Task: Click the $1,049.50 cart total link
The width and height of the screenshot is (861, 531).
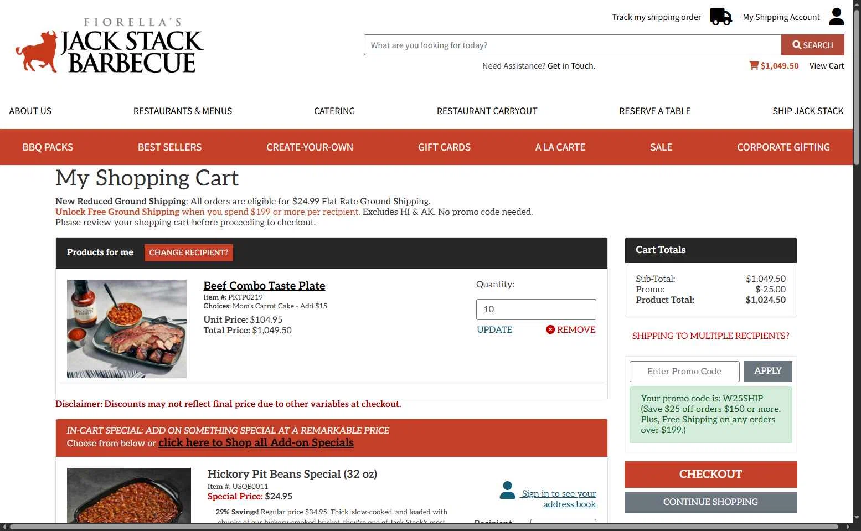Action: 780,66
